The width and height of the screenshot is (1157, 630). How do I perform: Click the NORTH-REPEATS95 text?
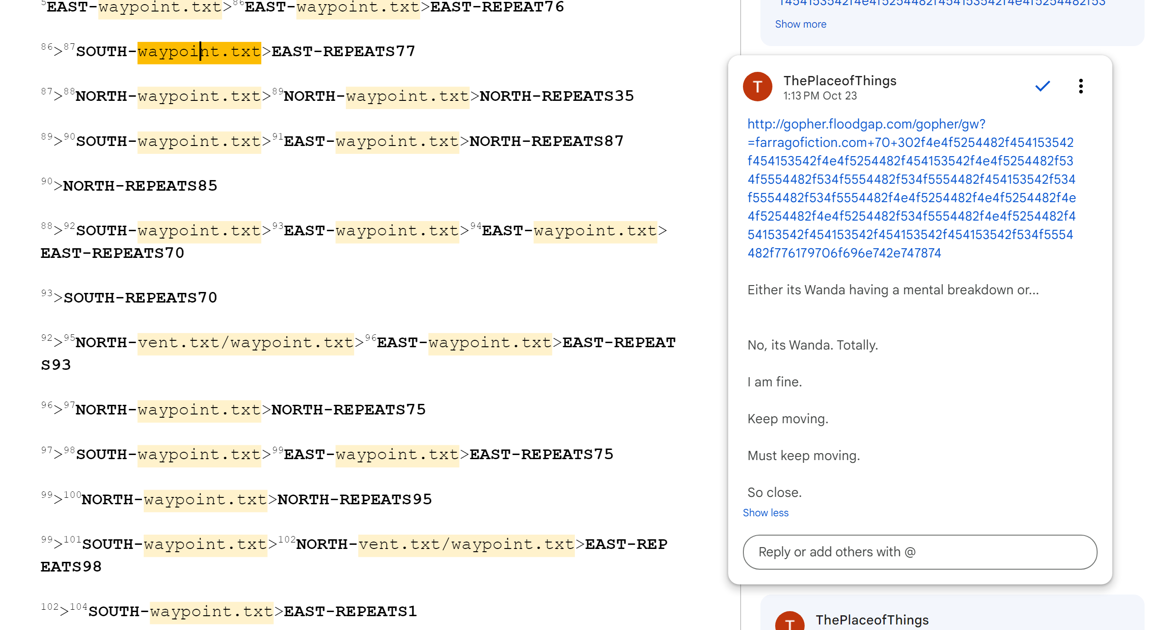[355, 500]
